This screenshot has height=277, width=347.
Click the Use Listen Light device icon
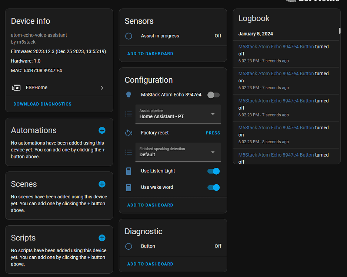(x=129, y=171)
